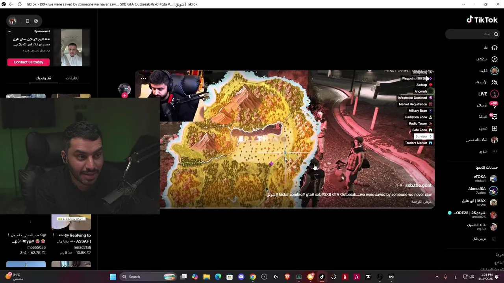The width and height of the screenshot is (504, 283).
Task: Open 'MAX | ابو هليل' followed account
Action: pos(480,203)
